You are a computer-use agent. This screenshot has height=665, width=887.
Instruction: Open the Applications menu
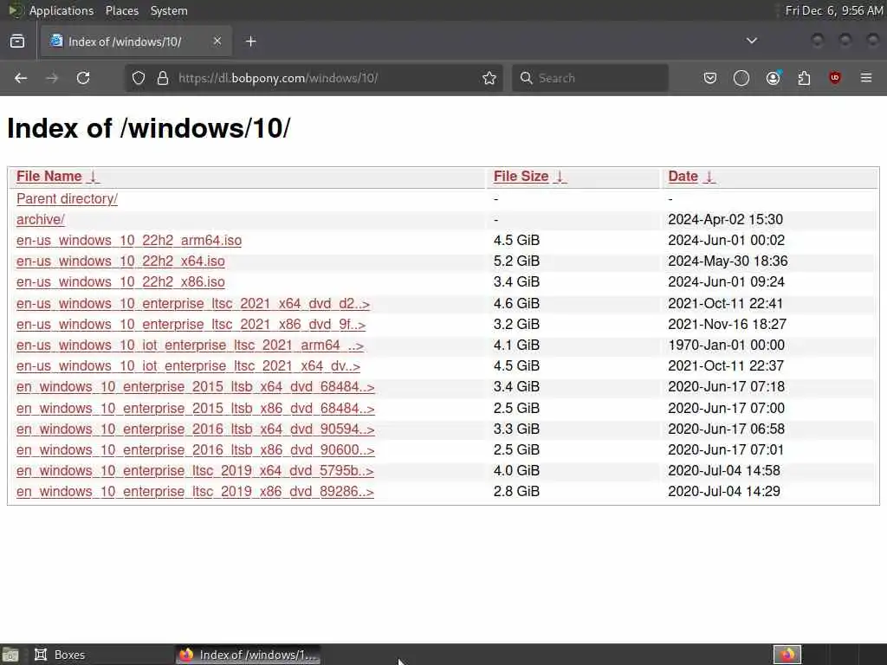(62, 10)
